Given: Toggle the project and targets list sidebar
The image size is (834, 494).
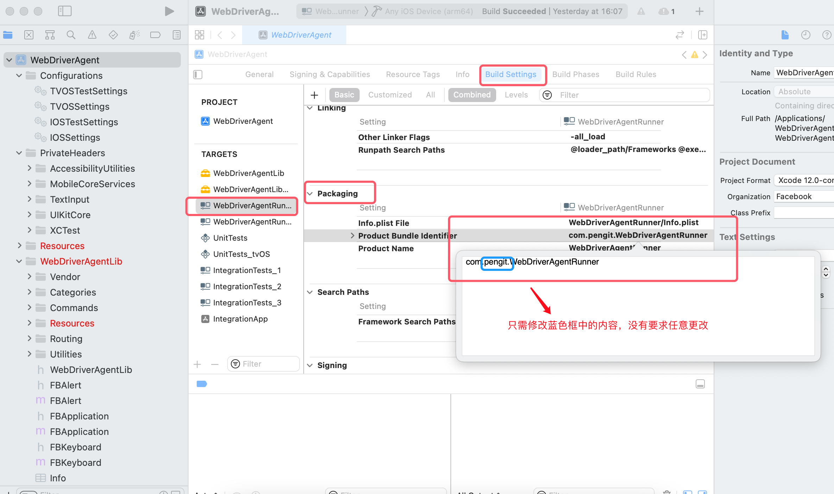Looking at the screenshot, I should click(198, 75).
